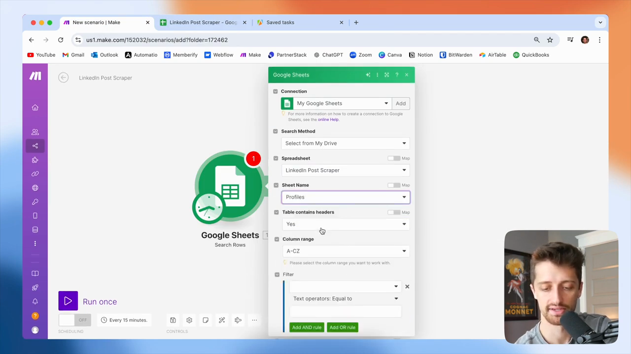Viewport: 631px width, 354px height.
Task: Toggle Table contains headers Map switch
Action: click(x=393, y=212)
